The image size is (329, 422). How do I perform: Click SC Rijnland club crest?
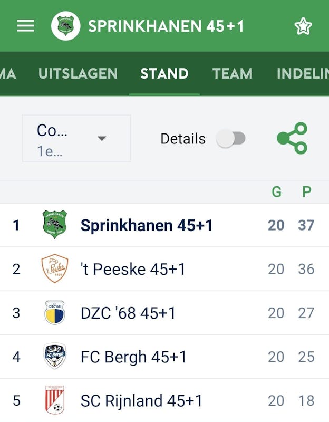[55, 400]
